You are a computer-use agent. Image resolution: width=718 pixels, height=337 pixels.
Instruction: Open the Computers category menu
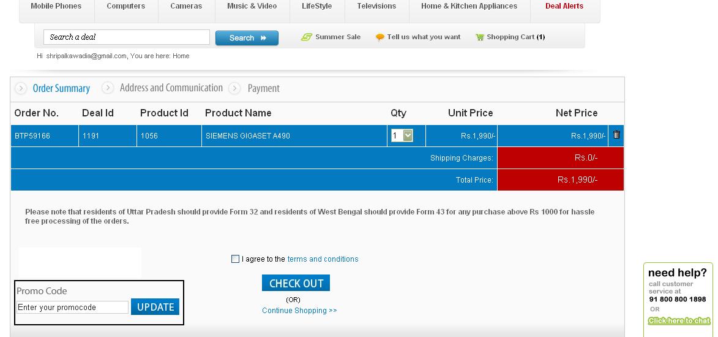click(126, 6)
